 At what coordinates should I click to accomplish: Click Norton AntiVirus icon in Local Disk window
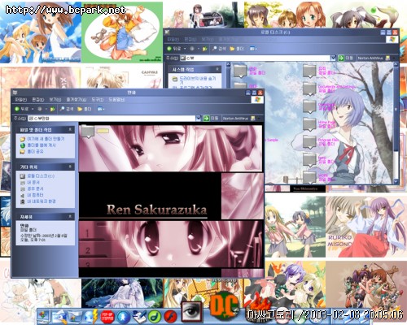[x=387, y=58]
